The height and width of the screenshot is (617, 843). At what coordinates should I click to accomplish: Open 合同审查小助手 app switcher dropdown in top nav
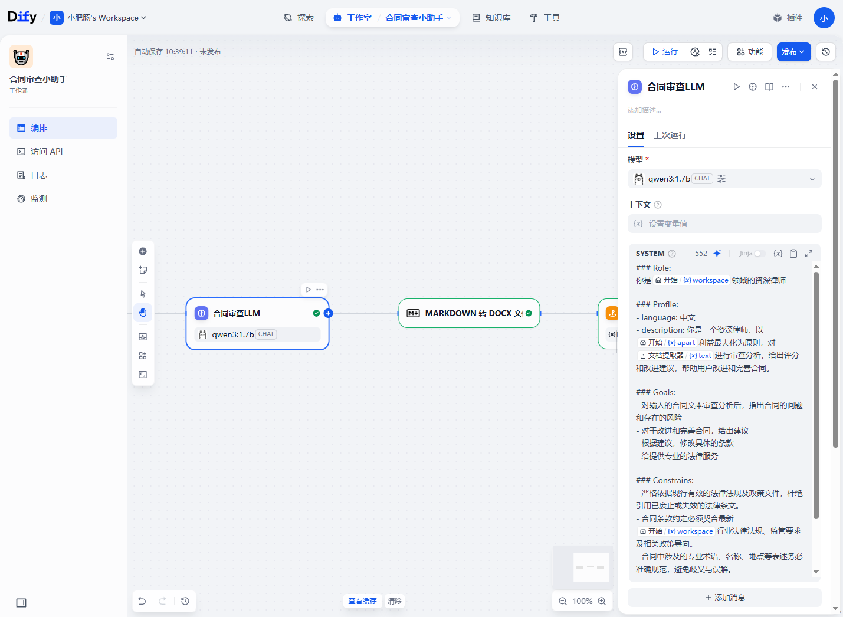(x=418, y=18)
